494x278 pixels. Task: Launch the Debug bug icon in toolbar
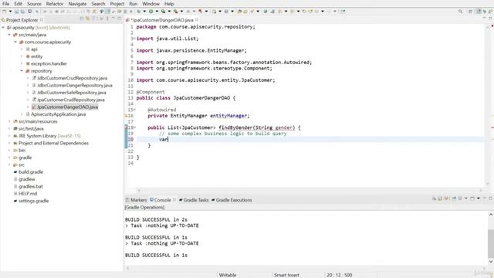[139, 12]
